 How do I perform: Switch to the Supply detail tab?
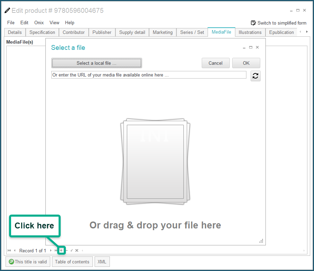(132, 33)
